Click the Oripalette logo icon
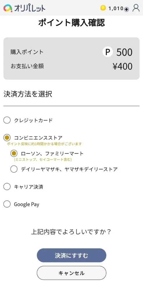 [x=8, y=8]
